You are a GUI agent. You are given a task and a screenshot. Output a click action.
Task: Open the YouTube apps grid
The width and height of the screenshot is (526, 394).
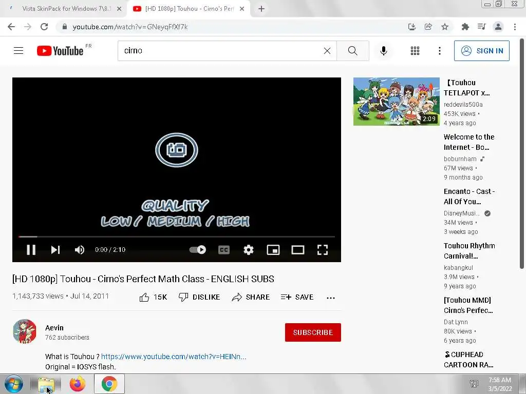point(415,51)
